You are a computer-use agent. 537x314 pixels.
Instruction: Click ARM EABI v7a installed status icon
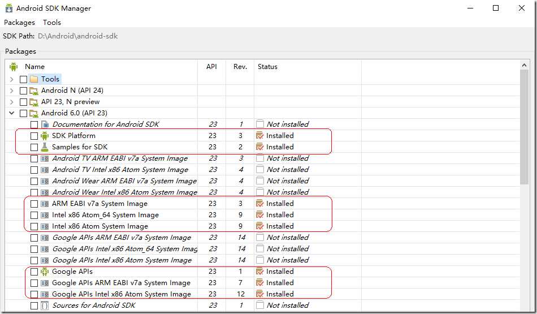(x=260, y=204)
